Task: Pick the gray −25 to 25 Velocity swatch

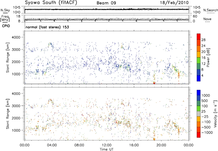Action: (199, 114)
